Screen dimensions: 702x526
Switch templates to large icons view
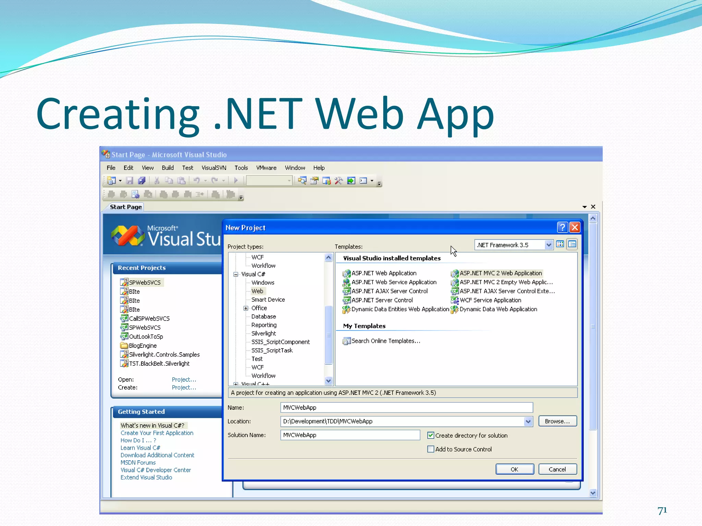coord(560,244)
